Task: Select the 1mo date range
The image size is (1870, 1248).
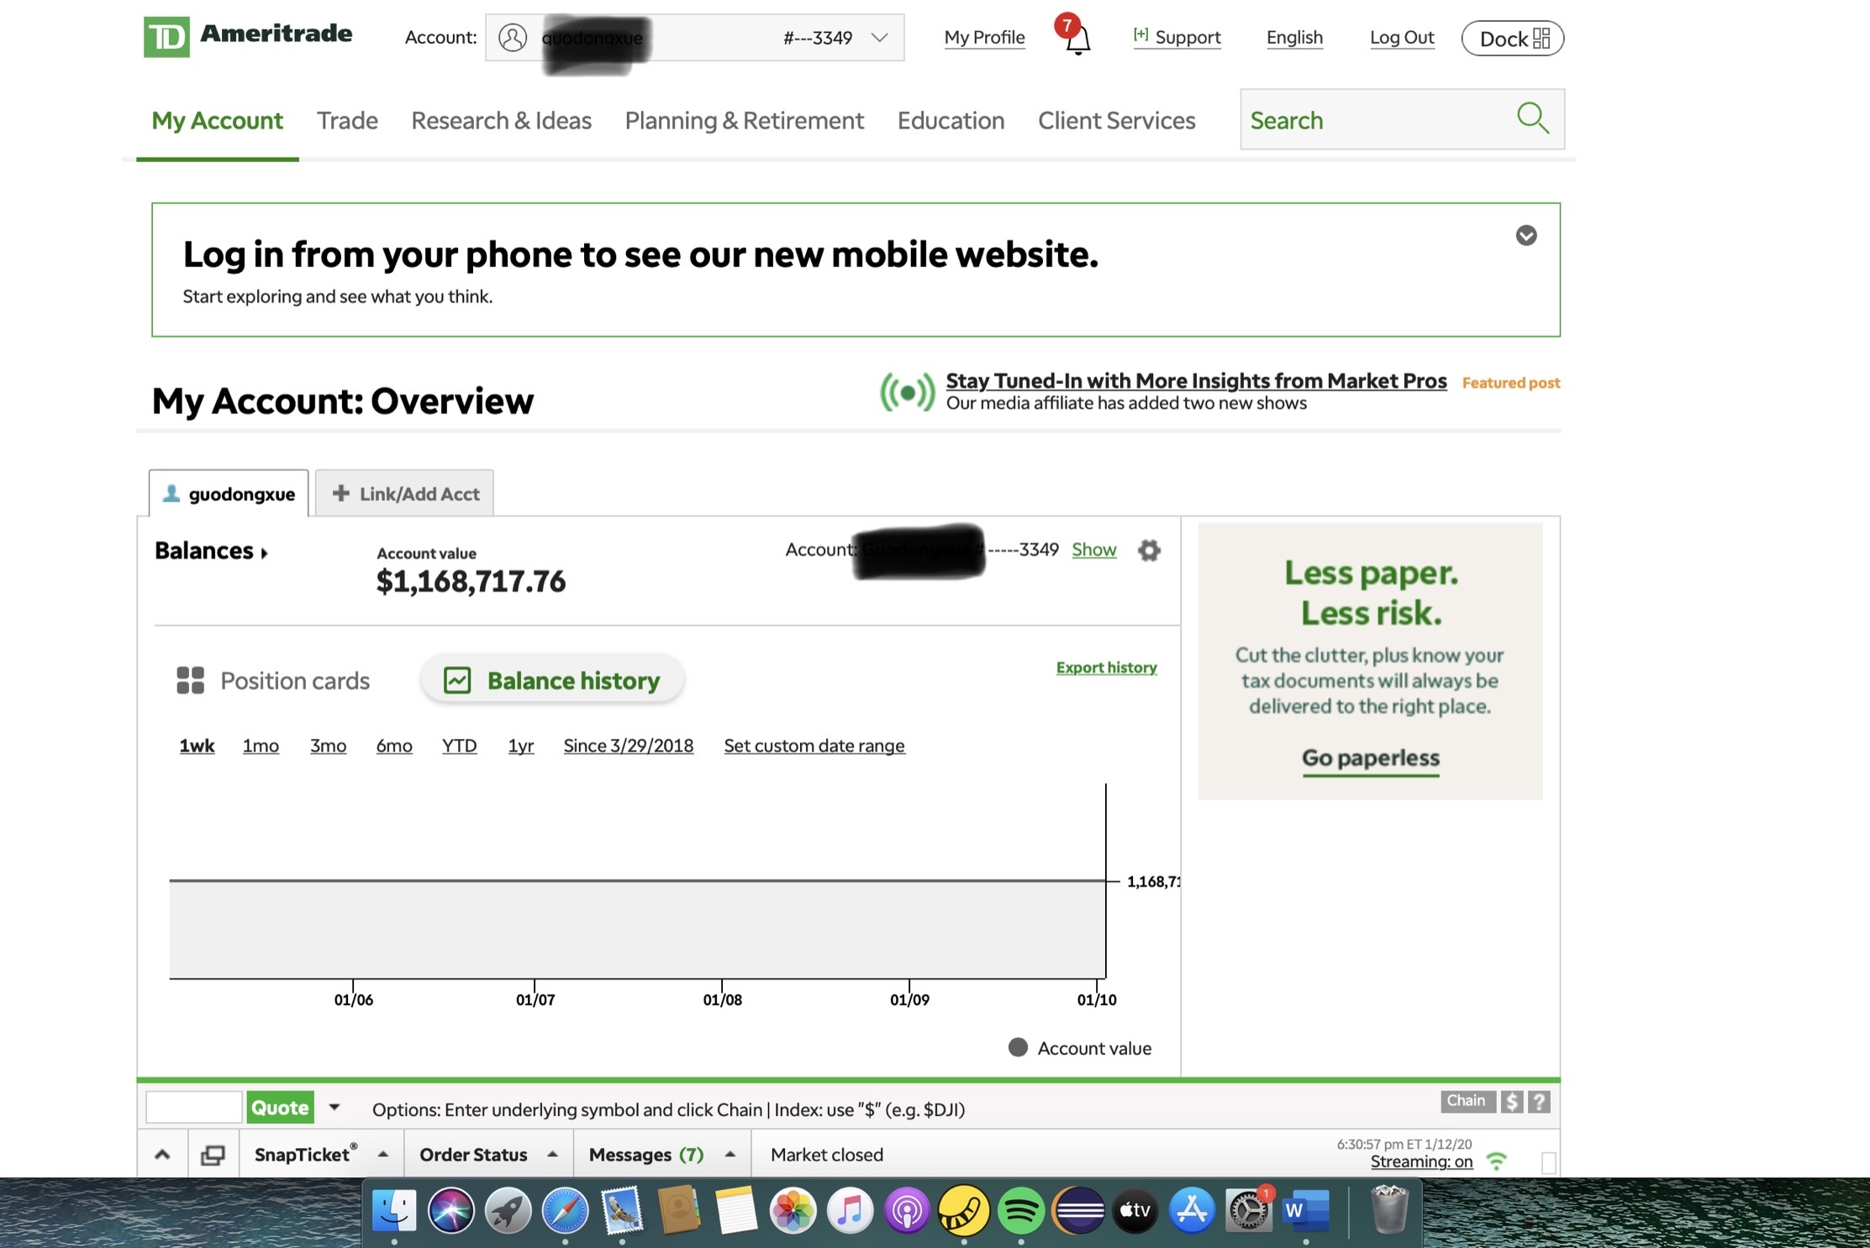Action: (261, 746)
